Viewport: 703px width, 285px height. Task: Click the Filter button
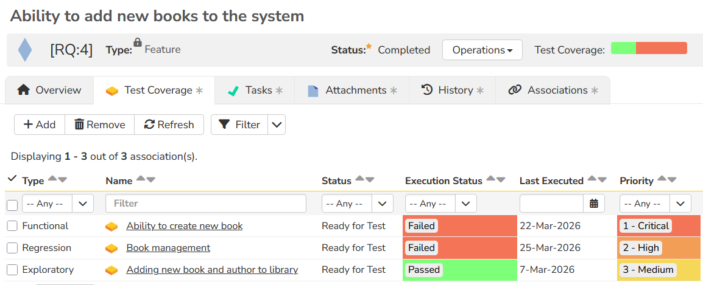(239, 125)
